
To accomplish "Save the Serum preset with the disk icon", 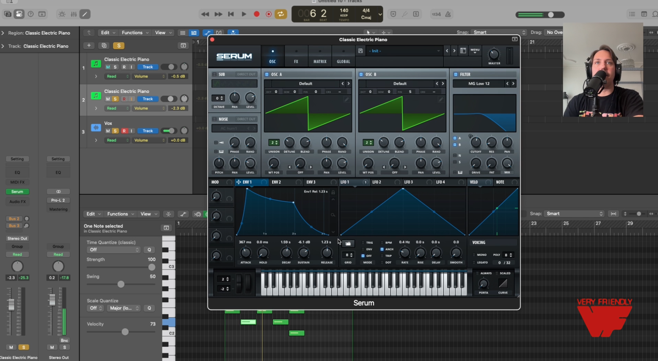I will coord(360,51).
